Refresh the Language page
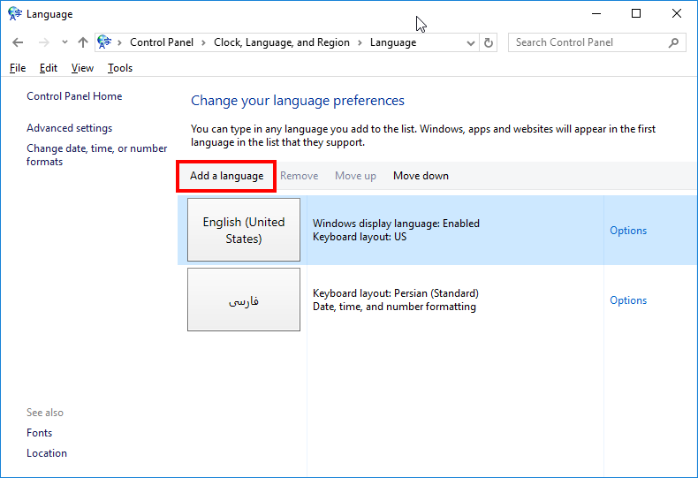 click(489, 42)
